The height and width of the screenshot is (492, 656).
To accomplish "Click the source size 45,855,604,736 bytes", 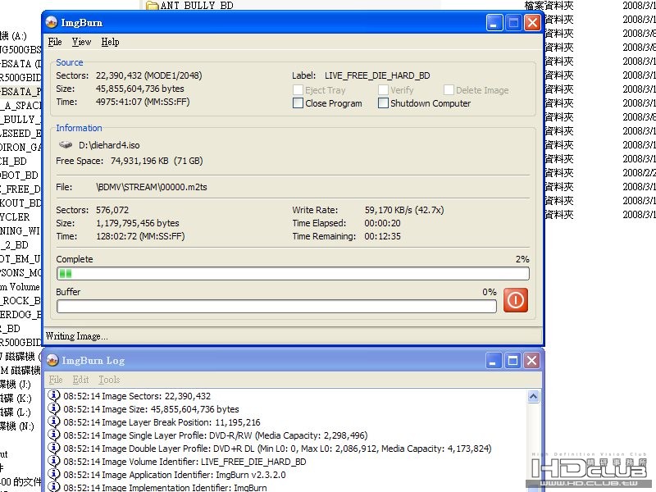I will (139, 89).
